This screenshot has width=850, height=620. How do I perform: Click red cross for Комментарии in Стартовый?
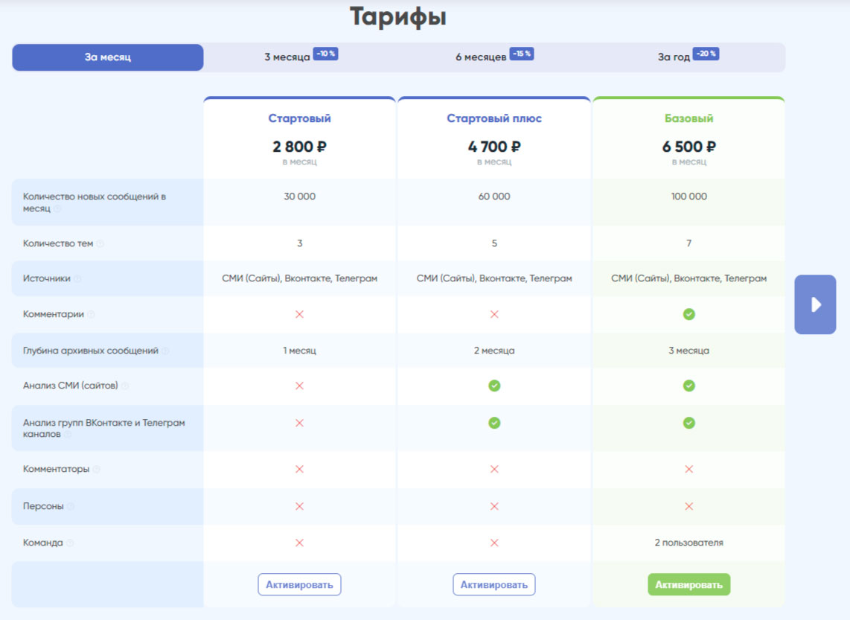tap(299, 315)
